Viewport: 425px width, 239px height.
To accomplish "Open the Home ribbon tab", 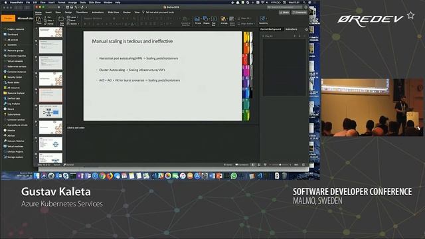I will (x=39, y=13).
